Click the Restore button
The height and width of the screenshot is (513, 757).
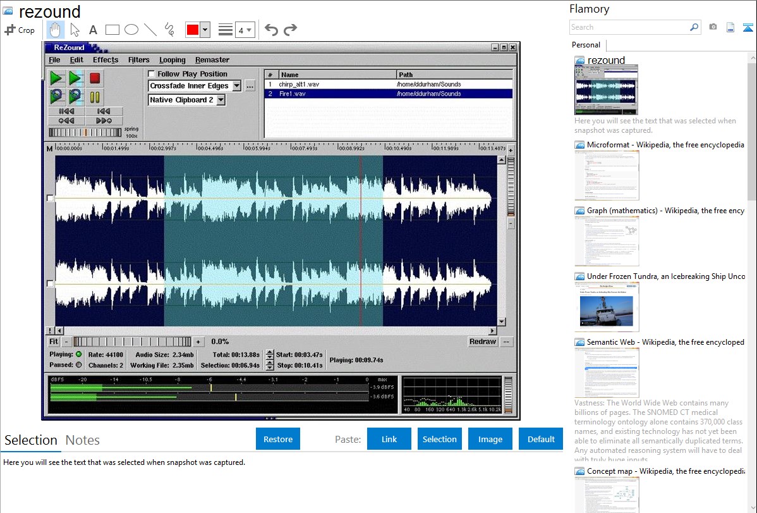tap(278, 439)
